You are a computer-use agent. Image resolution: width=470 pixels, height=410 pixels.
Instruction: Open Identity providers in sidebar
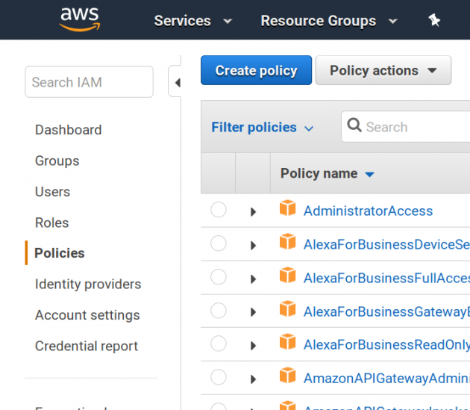88,285
